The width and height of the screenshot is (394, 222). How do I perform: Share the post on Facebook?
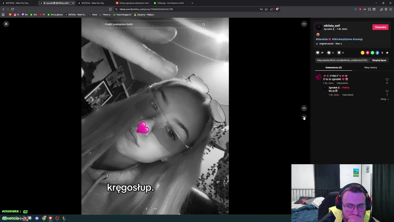coord(377,53)
